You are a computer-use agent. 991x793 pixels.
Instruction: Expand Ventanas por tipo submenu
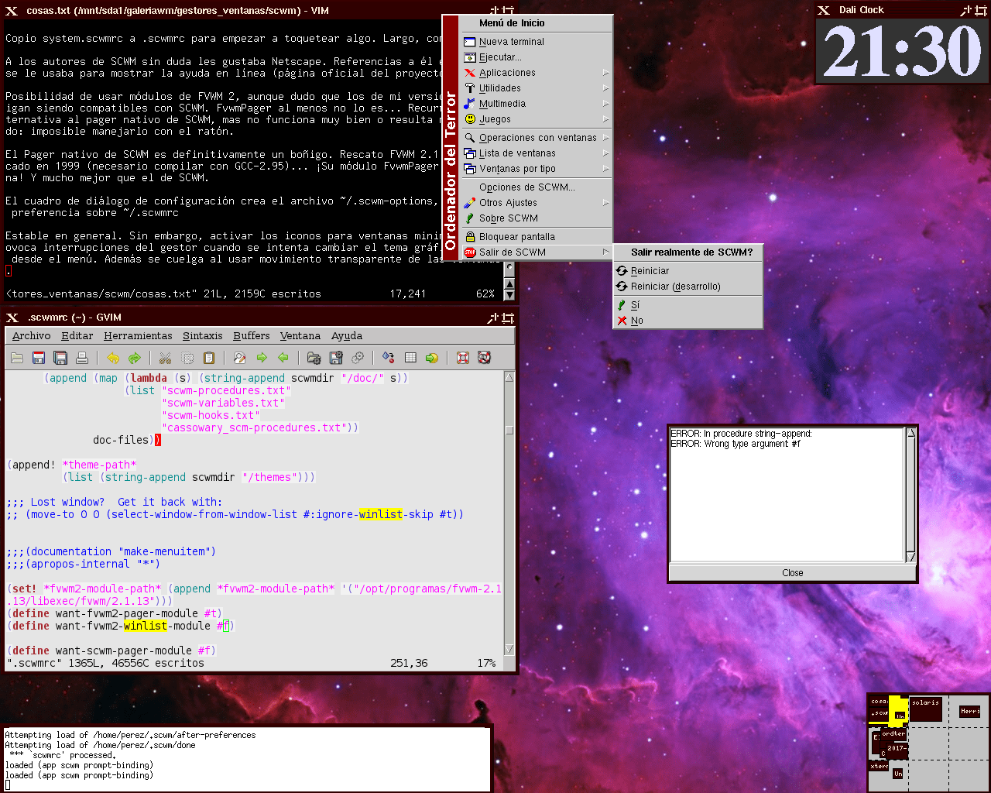click(537, 169)
